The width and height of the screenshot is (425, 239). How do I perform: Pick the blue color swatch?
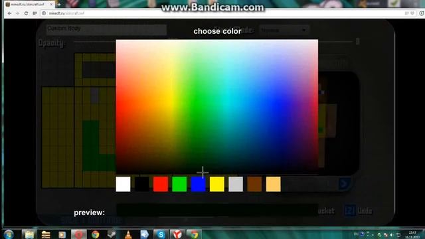[x=198, y=185]
